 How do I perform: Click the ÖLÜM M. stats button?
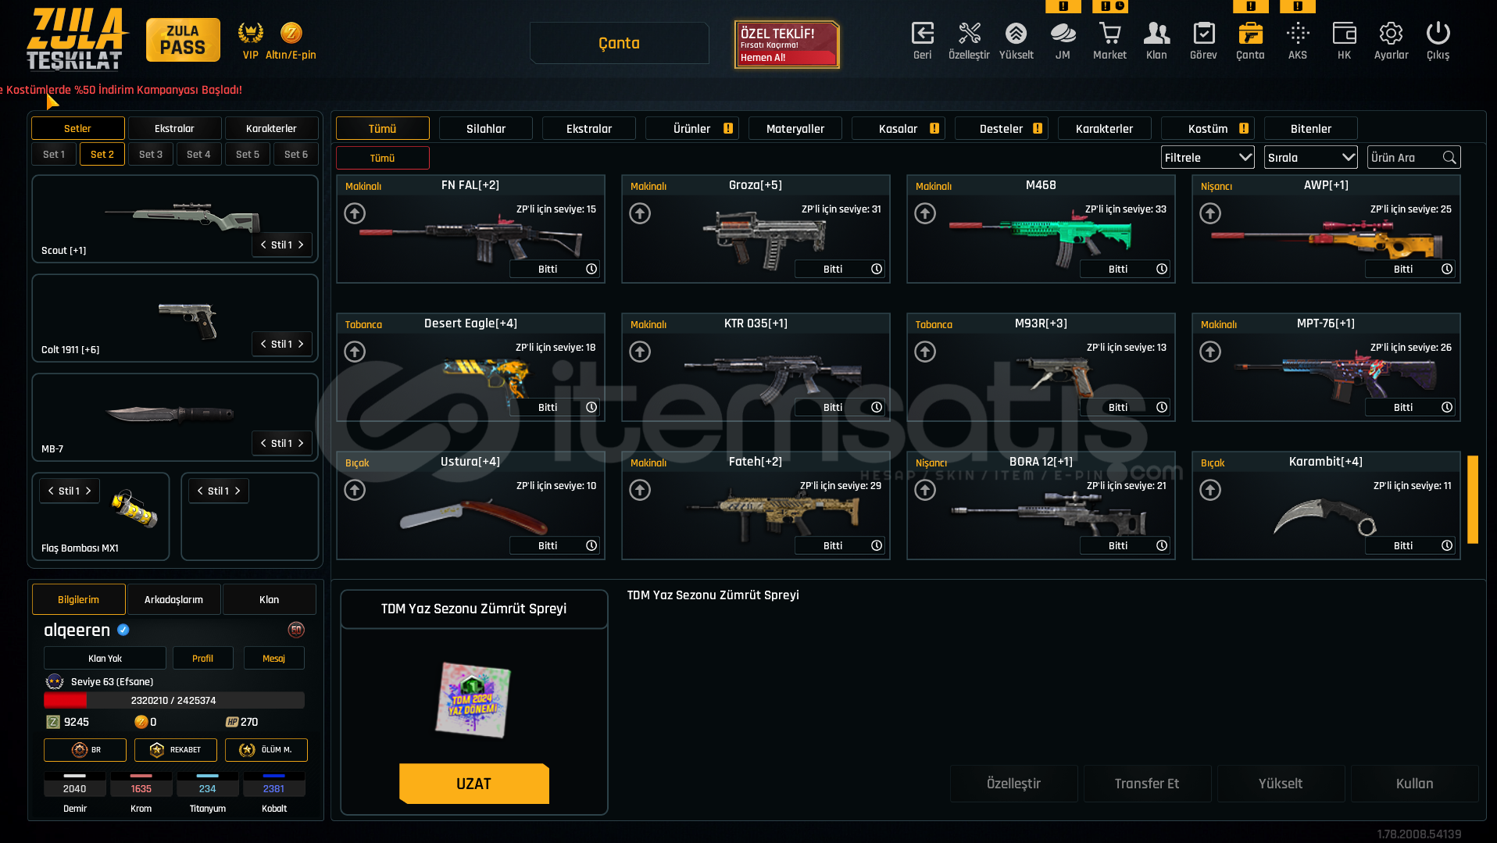pos(266,750)
